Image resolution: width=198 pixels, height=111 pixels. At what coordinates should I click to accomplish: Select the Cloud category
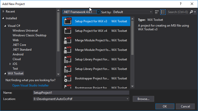point(17,59)
